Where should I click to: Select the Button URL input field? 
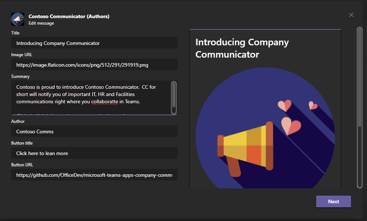pyautogui.click(x=94, y=175)
